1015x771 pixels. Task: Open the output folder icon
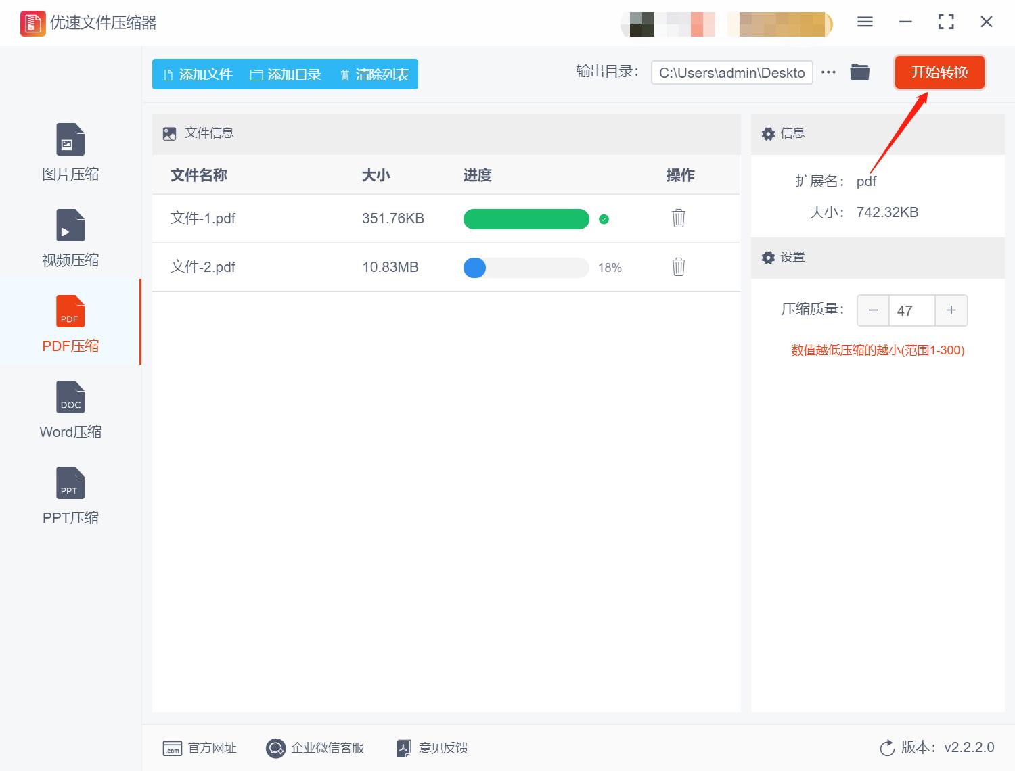859,72
